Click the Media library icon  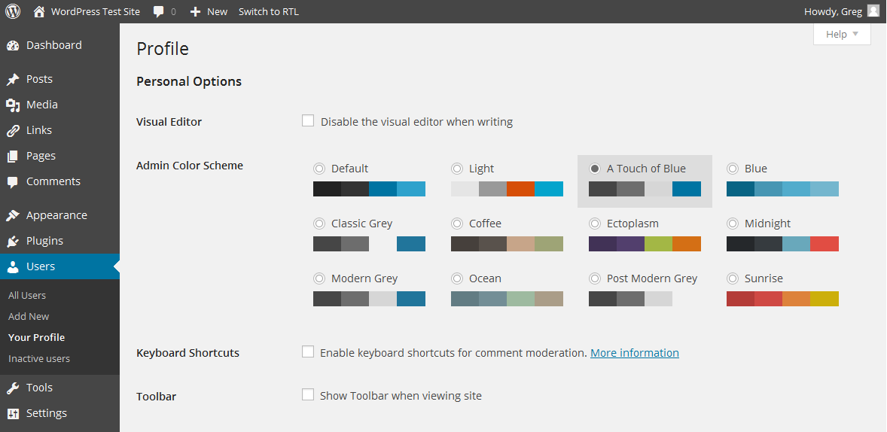click(x=13, y=105)
